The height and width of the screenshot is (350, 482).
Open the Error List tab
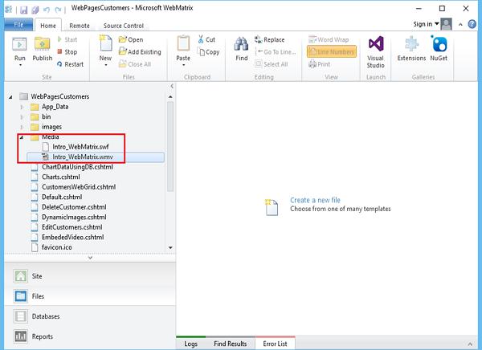pyautogui.click(x=275, y=344)
